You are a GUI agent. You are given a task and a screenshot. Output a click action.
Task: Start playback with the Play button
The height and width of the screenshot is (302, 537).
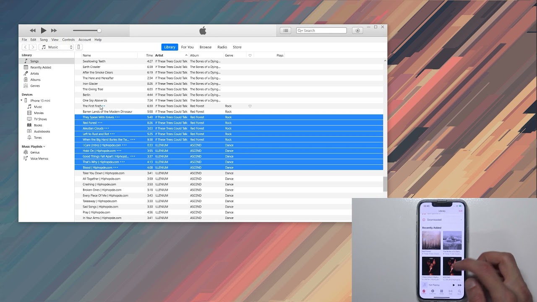44,31
